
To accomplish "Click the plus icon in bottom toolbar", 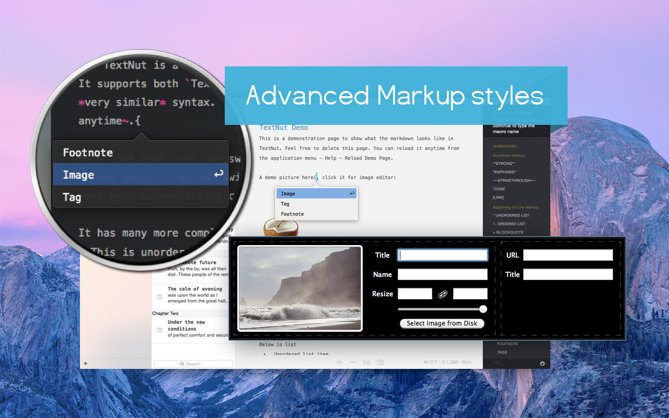I will 339,362.
